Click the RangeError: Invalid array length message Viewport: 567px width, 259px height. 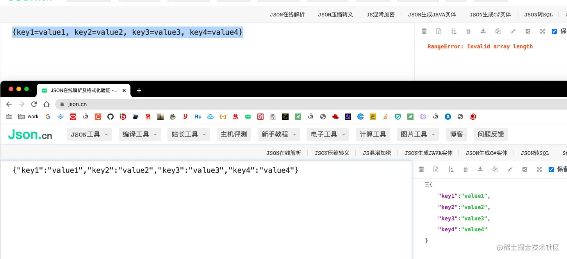480,46
